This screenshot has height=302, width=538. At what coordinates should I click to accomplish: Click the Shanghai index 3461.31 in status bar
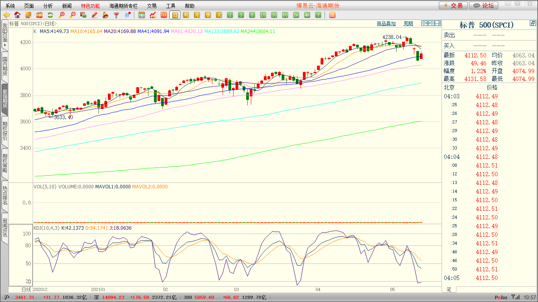(x=25, y=297)
